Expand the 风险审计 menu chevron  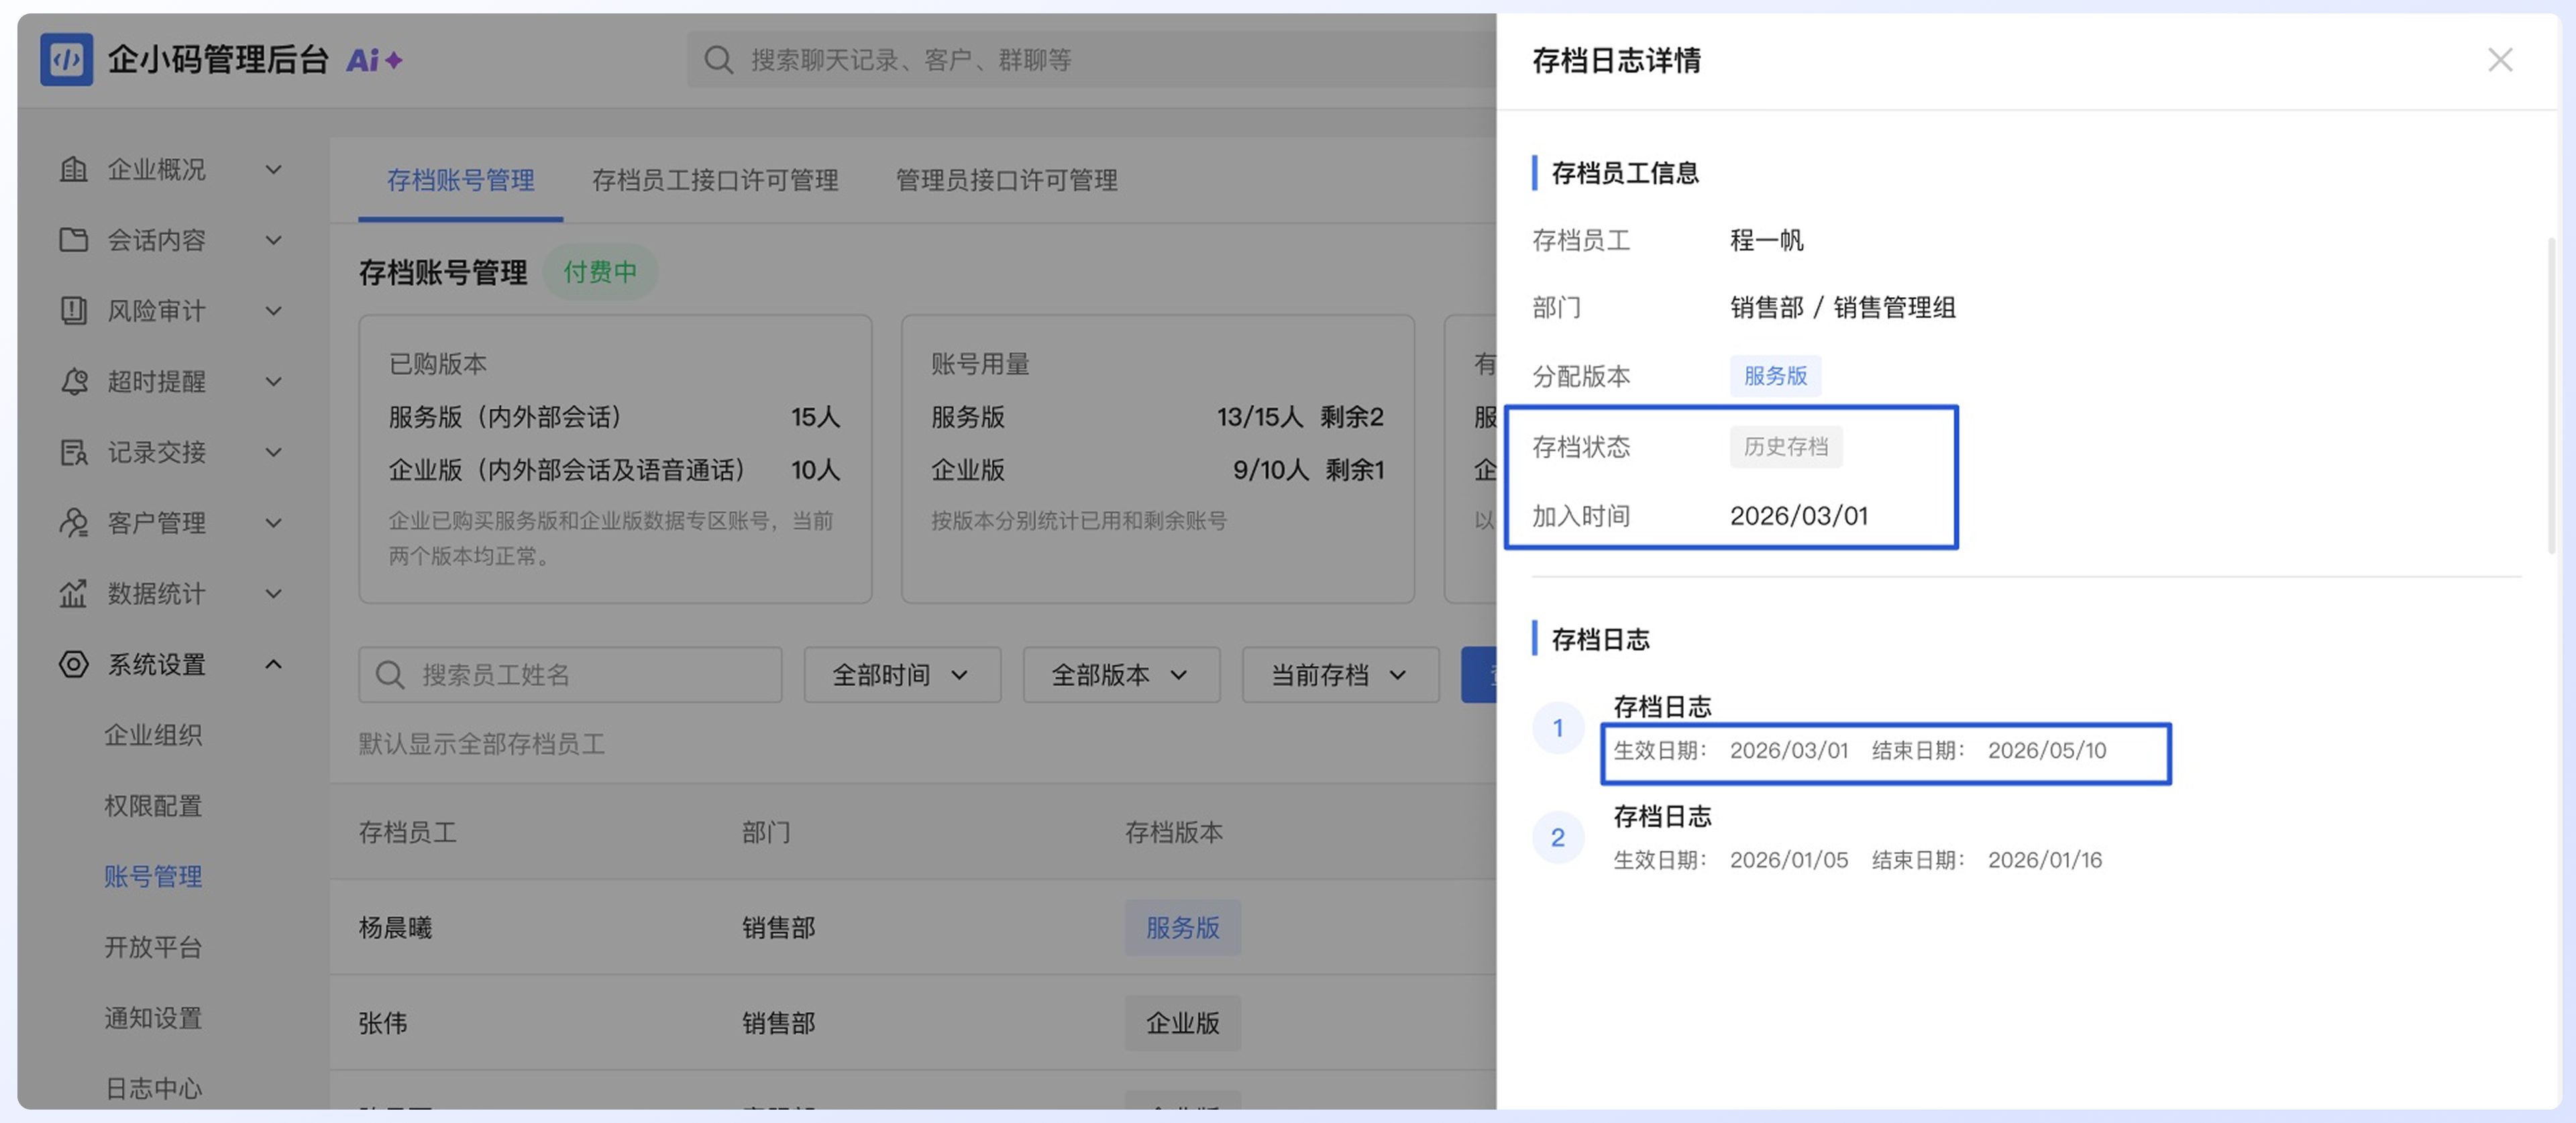(273, 311)
